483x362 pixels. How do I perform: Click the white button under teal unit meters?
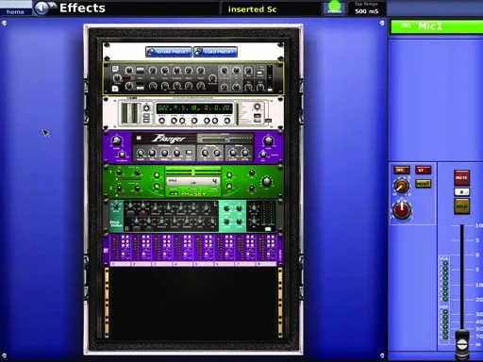click(268, 229)
